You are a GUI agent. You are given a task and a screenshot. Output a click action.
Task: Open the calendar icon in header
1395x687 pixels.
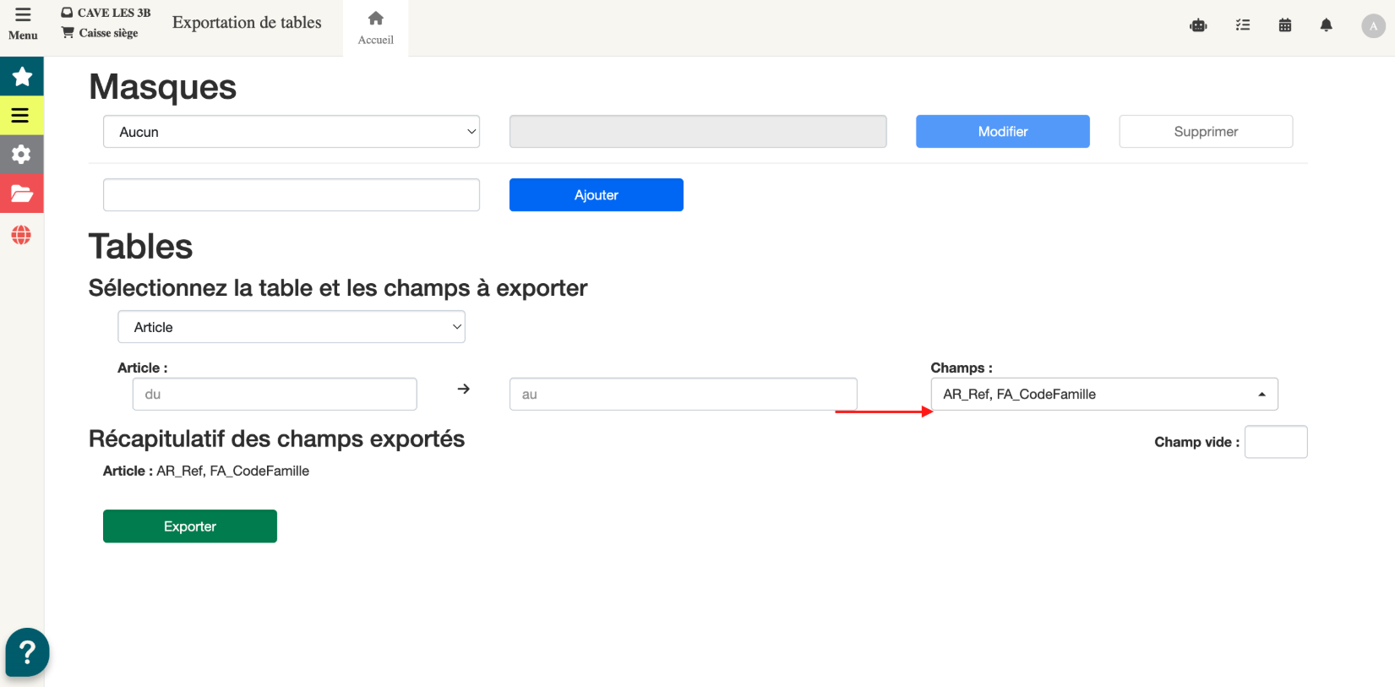[x=1284, y=25]
